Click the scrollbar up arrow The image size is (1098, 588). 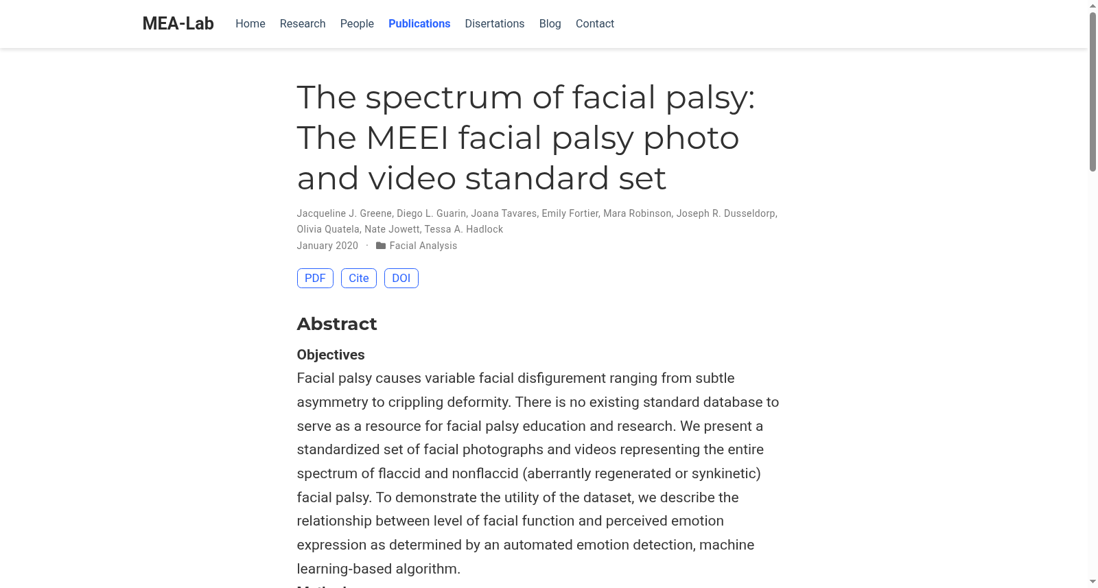coord(1093,5)
